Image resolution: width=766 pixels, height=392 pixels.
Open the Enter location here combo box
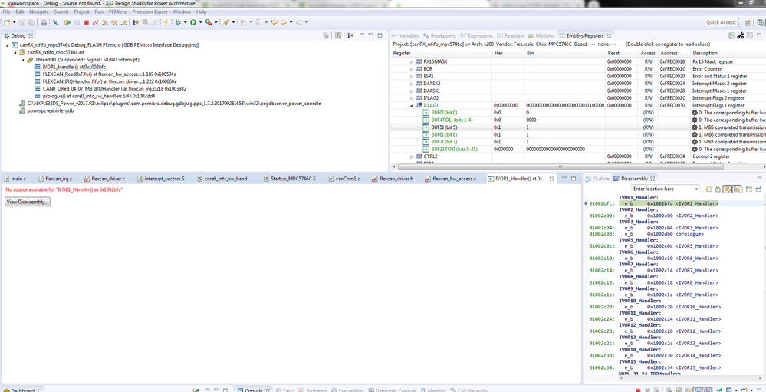click(x=666, y=189)
